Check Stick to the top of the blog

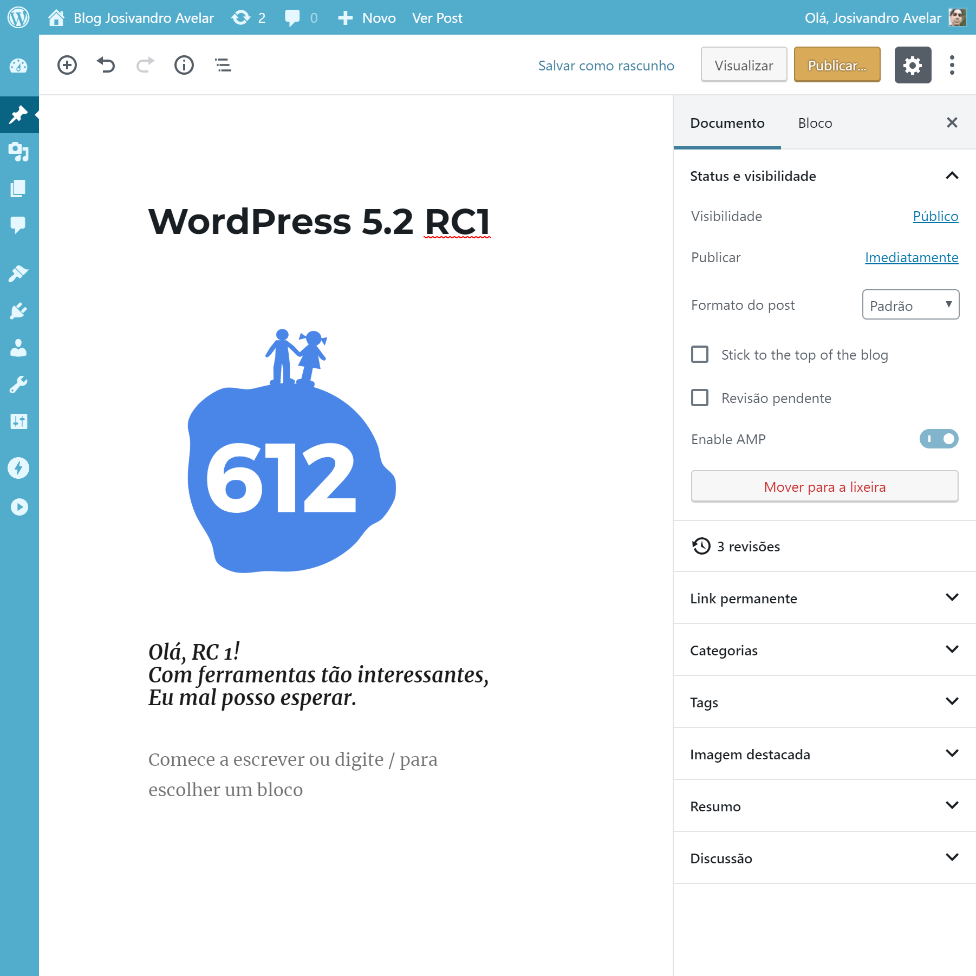click(700, 355)
